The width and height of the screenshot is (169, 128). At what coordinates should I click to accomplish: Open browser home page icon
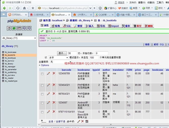(24, 8)
